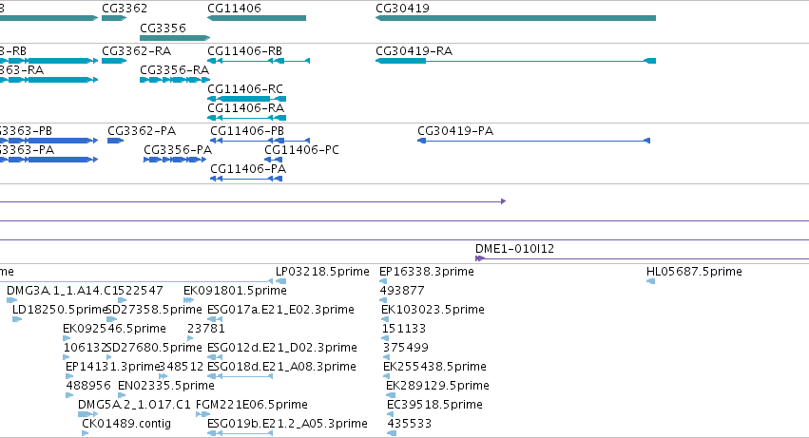Click the CG11406 gene feature
Screen dimensions: 809x438
coord(257,18)
